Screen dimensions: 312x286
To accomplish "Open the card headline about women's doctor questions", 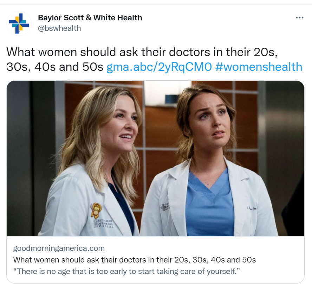I will [135, 260].
